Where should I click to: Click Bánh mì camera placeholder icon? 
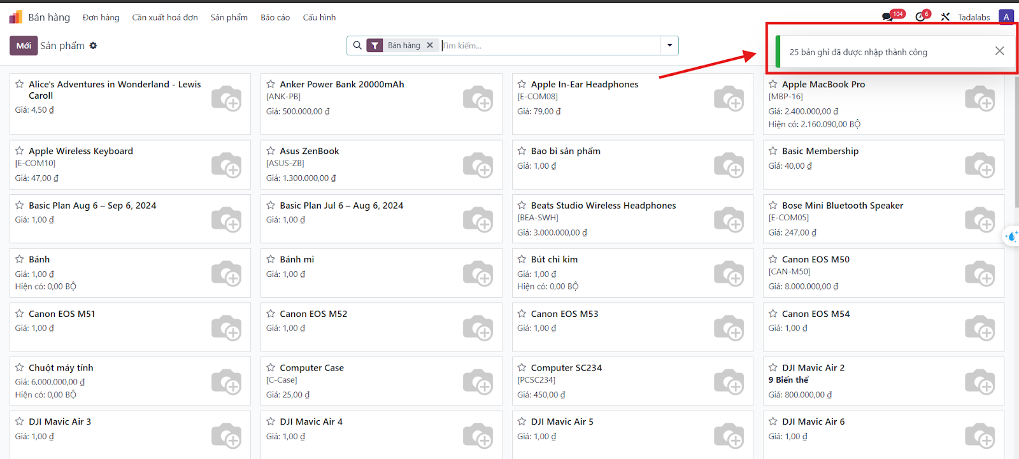[x=478, y=273]
